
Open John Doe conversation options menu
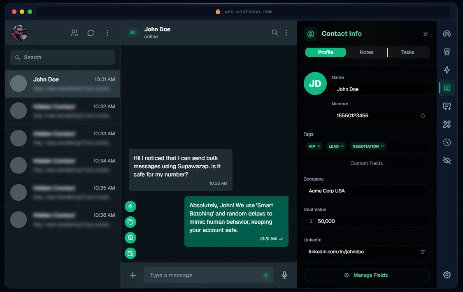click(x=287, y=33)
